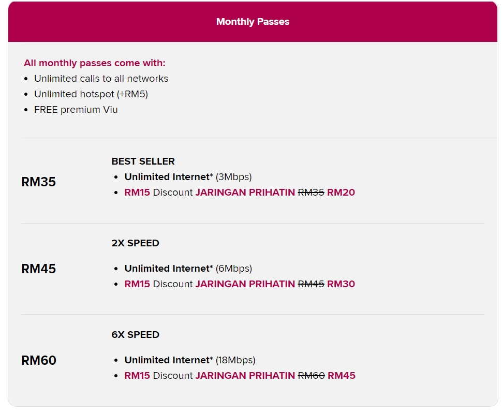Click the discounted RM20 price
Screen dimensions: 502x413
[x=341, y=193]
